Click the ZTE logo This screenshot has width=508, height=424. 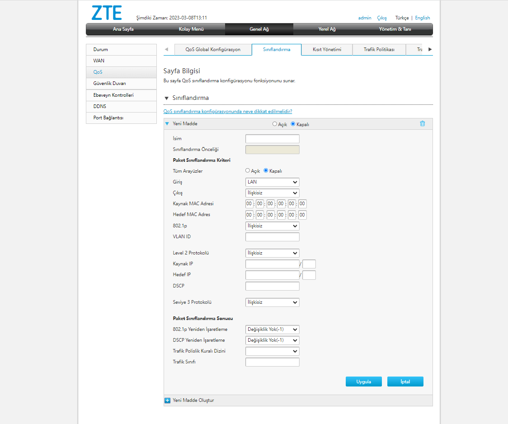pos(106,13)
